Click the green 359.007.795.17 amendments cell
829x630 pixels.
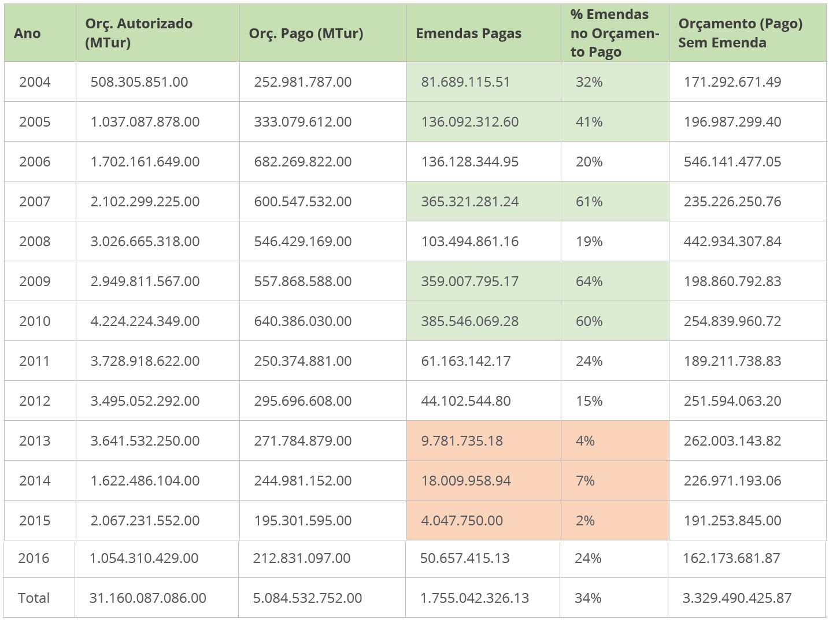[469, 281]
